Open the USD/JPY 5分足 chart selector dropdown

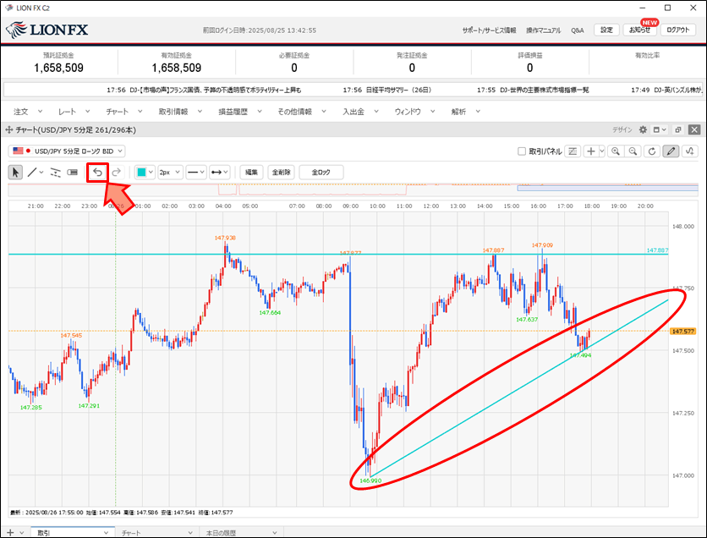(x=68, y=151)
